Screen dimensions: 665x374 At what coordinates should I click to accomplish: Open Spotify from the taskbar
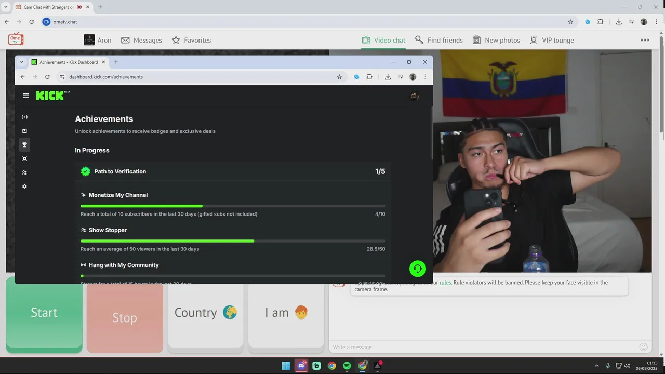coord(347,366)
